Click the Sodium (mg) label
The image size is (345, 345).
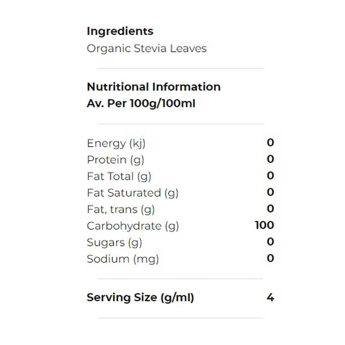[123, 258]
